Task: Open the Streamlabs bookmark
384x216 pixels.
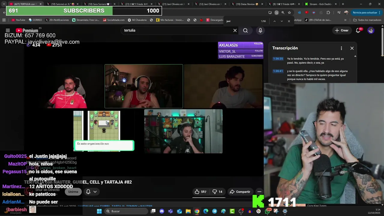Action: (86, 20)
